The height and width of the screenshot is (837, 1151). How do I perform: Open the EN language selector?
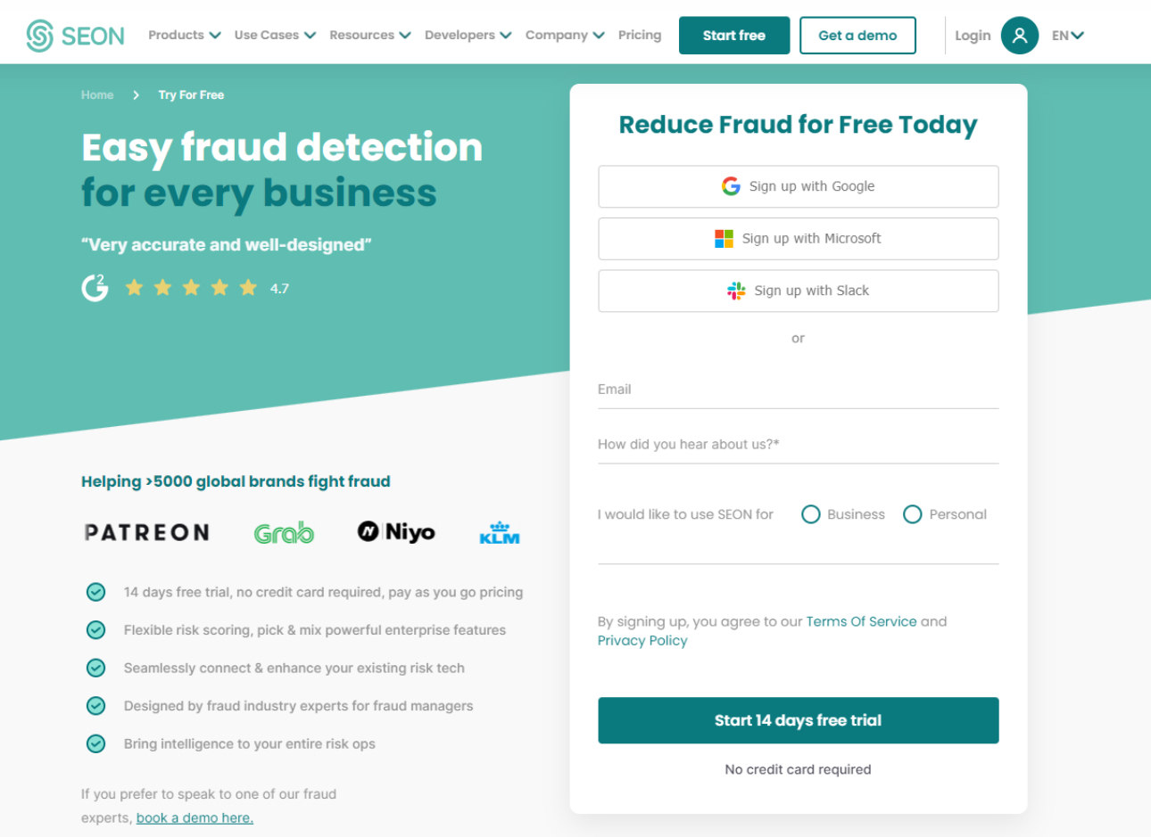pos(1067,36)
